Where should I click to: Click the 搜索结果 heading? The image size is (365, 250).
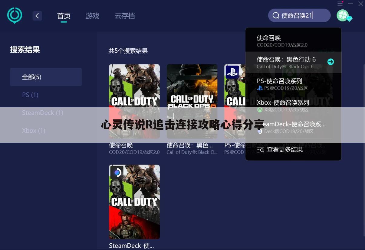[x=25, y=50]
